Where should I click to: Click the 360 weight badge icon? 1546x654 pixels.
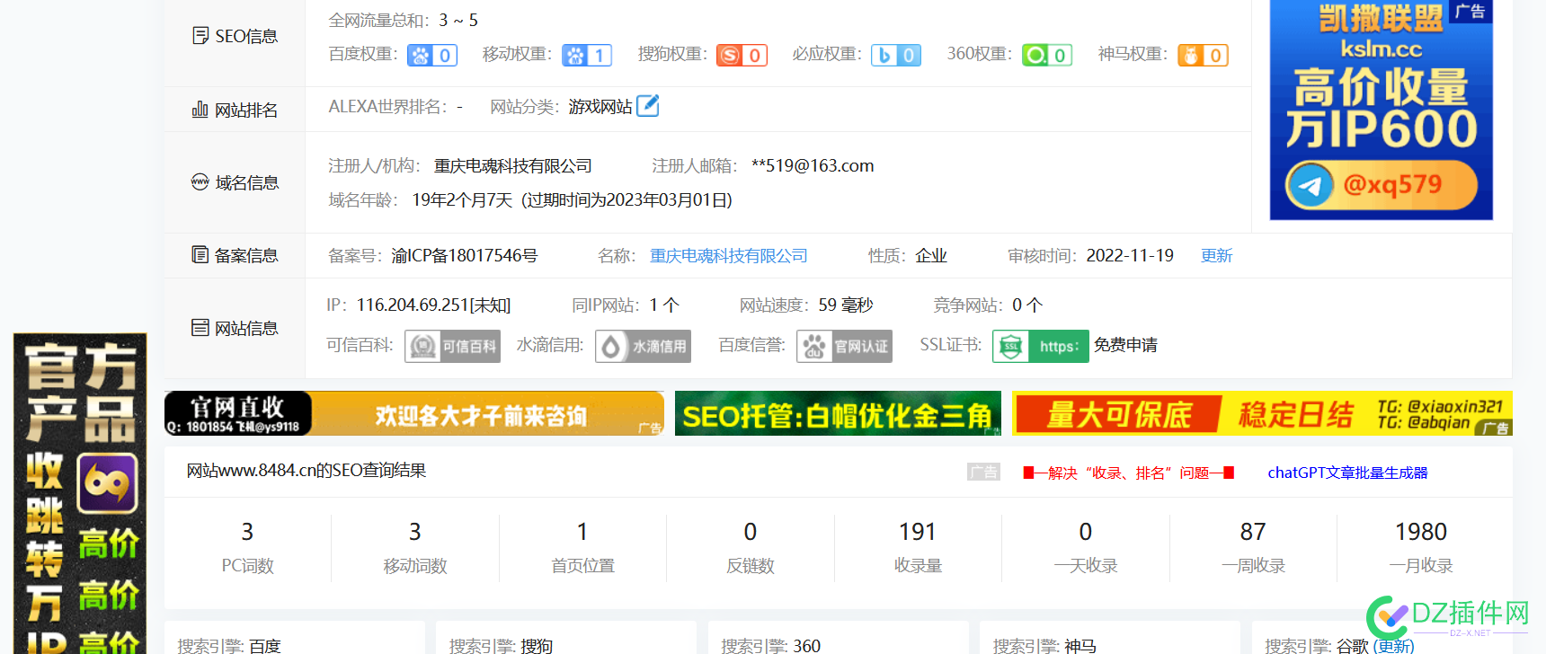[1047, 56]
